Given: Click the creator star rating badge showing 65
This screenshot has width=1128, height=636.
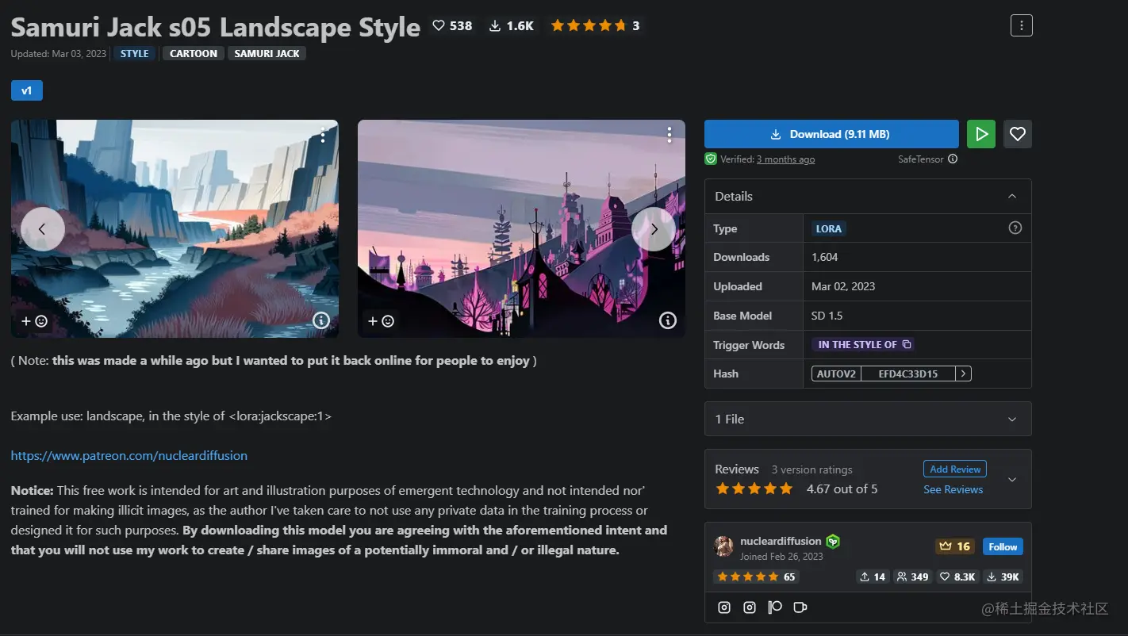Looking at the screenshot, I should 757,577.
